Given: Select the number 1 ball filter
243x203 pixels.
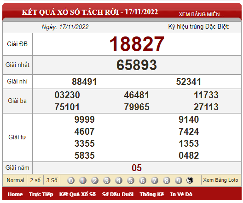Looking at the screenshot, I should (83, 180).
